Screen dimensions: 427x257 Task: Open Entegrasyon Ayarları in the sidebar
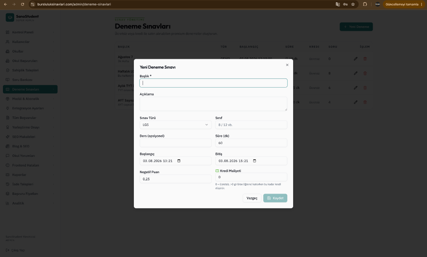(x=30, y=108)
